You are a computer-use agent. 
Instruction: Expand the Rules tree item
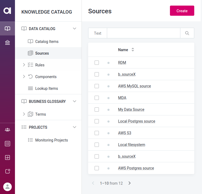pos(24,65)
